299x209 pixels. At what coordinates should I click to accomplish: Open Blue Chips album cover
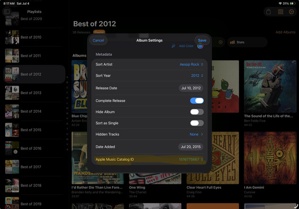click(79, 86)
